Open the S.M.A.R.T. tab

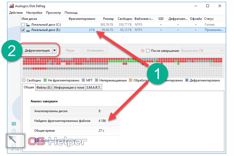pos(94,88)
